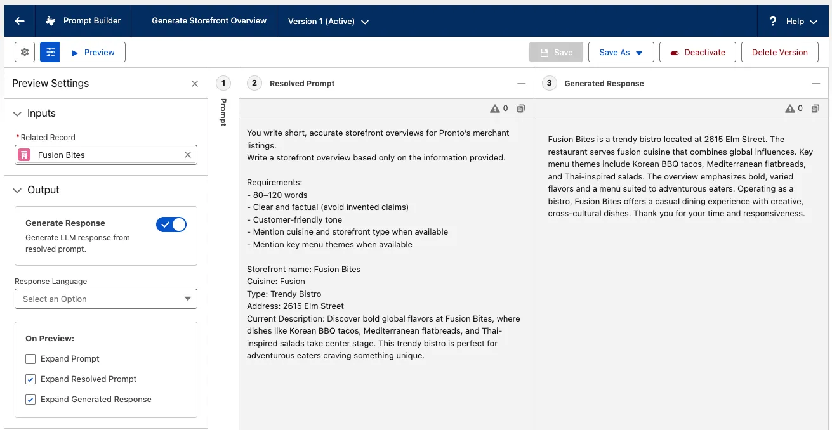Open the Save As menu
Viewport: 832px width, 430px height.
[x=621, y=52]
